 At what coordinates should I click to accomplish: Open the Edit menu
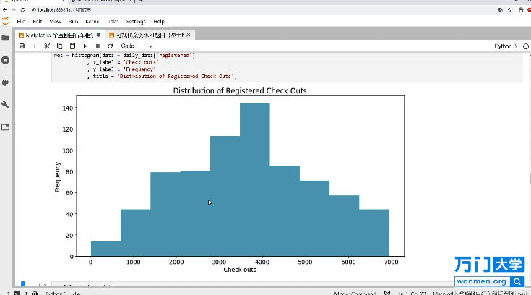37,22
